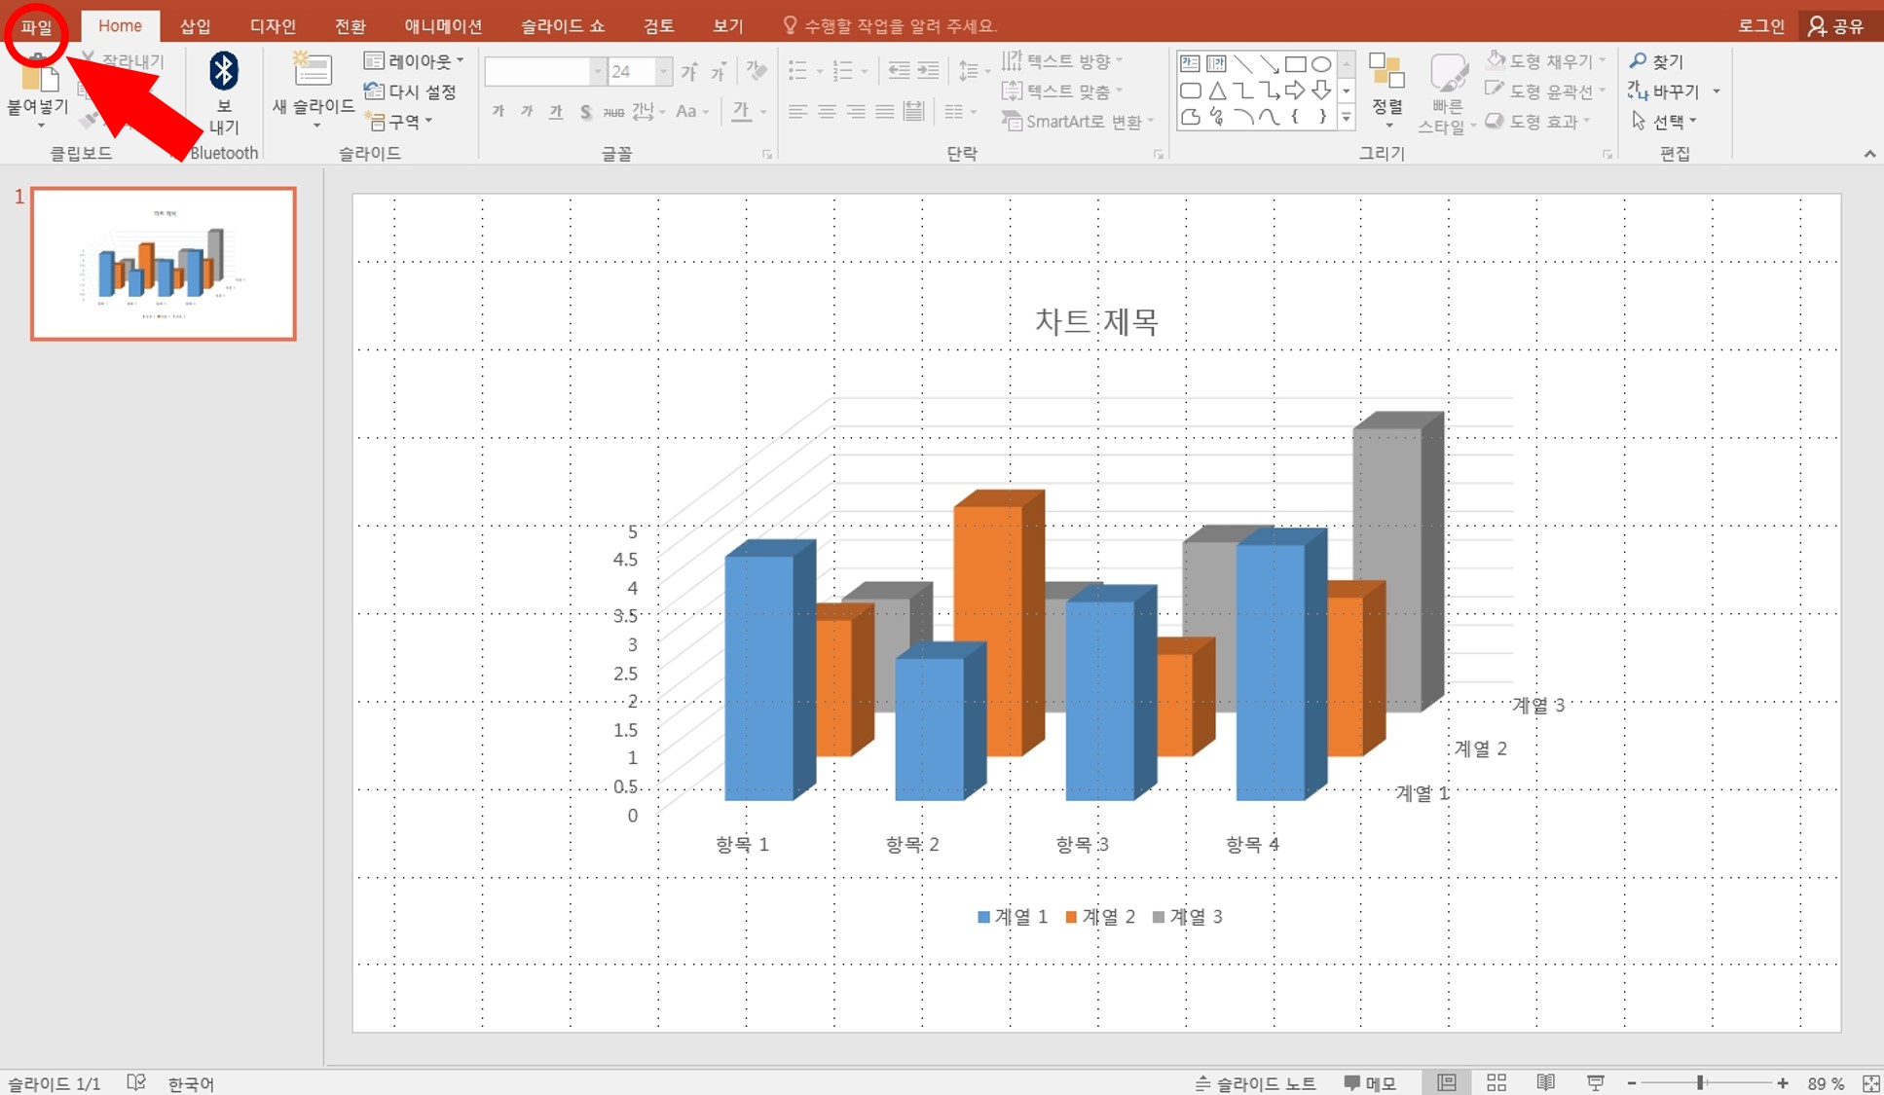Open the File (파일) tab
The width and height of the screenshot is (1884, 1095).
click(x=36, y=26)
